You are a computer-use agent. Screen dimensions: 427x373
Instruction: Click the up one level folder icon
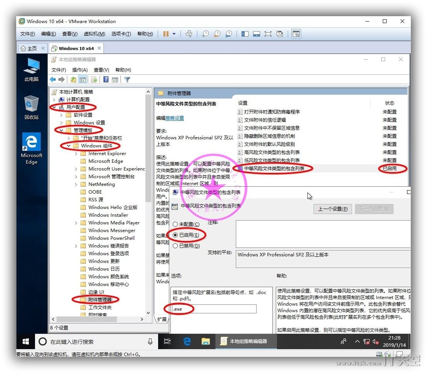[73, 80]
